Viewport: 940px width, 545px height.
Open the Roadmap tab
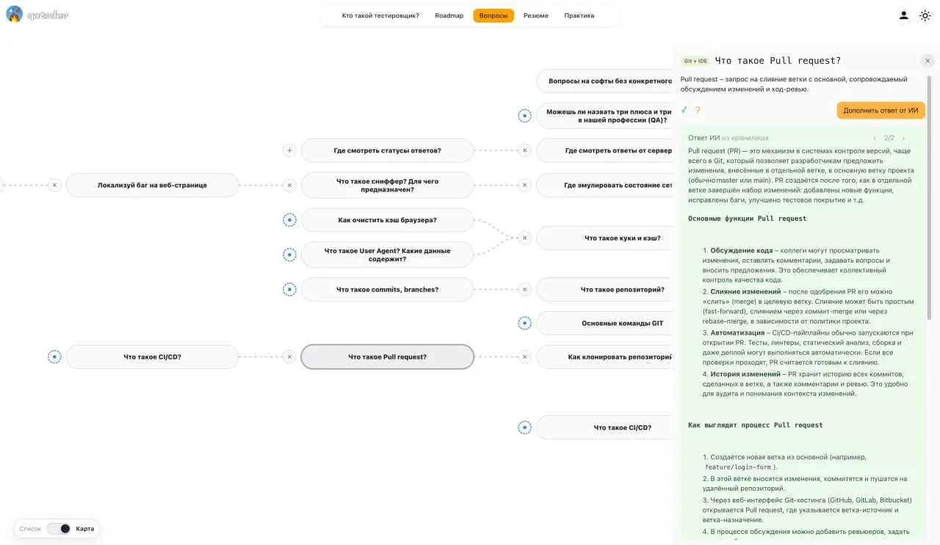pos(449,15)
